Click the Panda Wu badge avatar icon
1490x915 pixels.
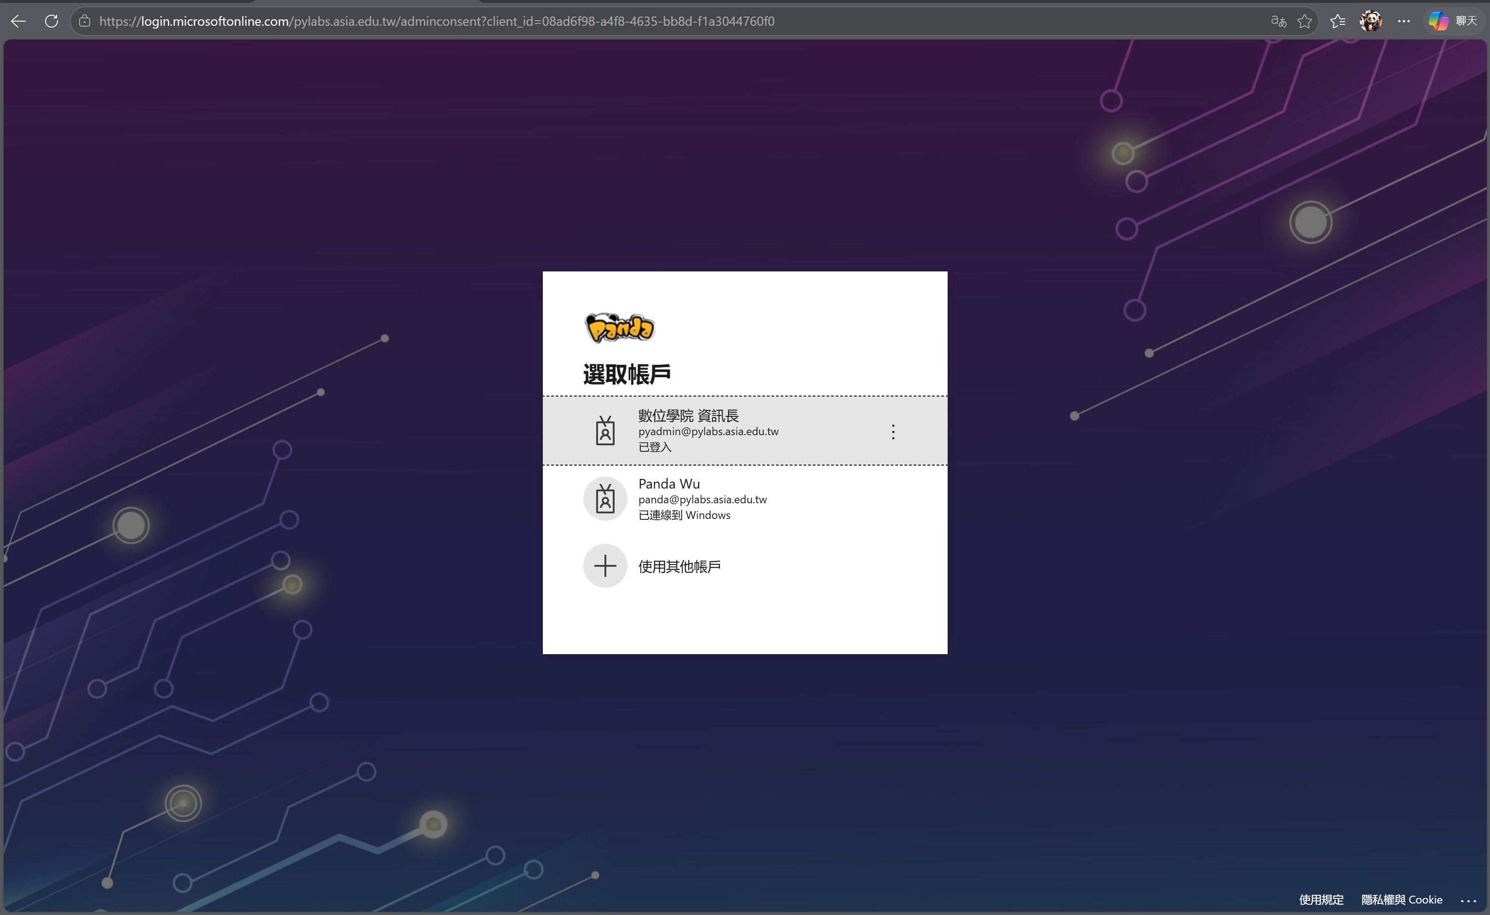(605, 499)
